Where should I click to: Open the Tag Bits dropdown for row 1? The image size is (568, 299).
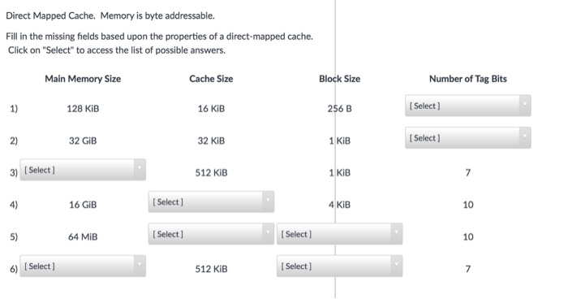tap(467, 106)
